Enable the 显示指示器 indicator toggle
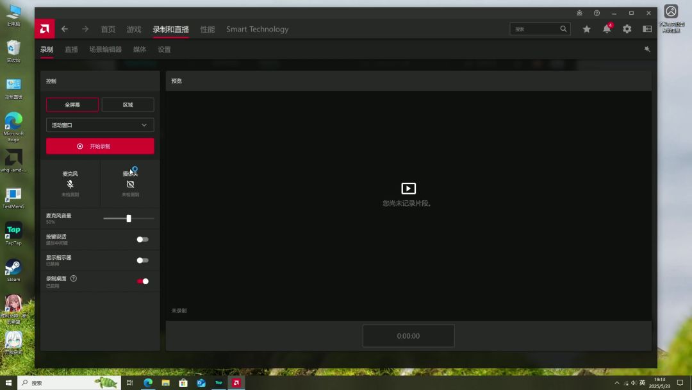The image size is (692, 390). pos(142,260)
